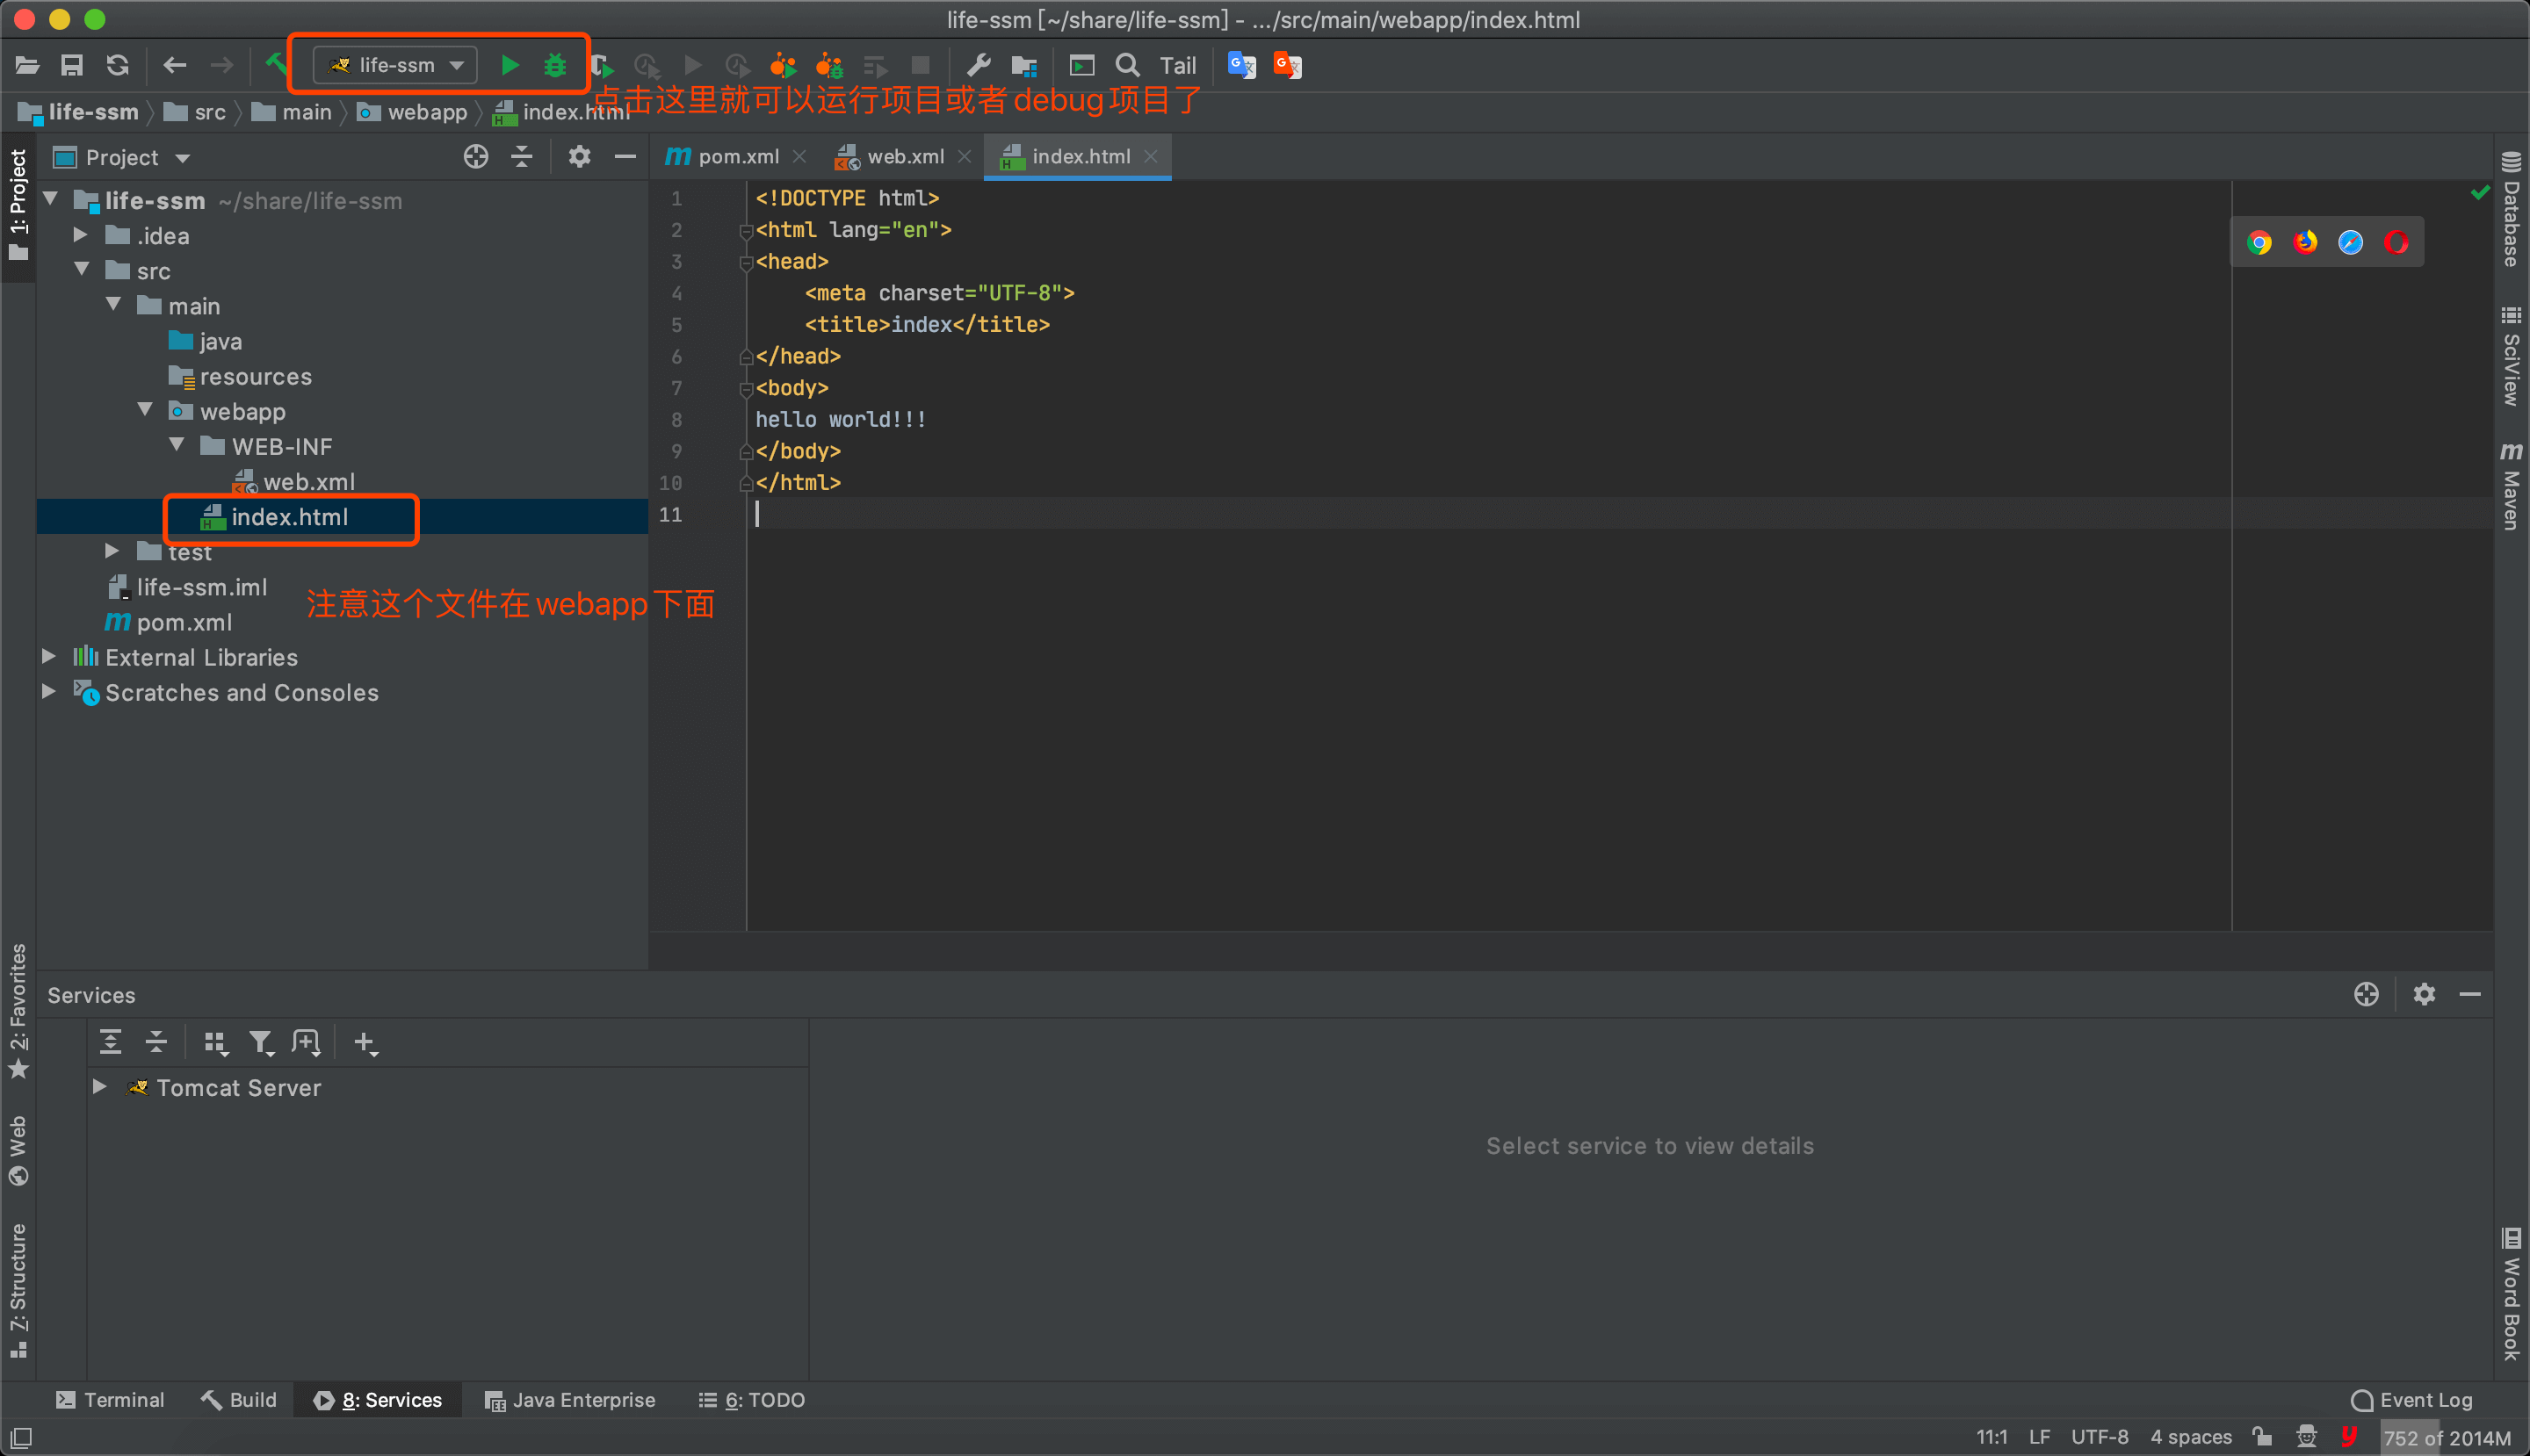The image size is (2530, 1456).
Task: Click the Google Translate toolbar icon
Action: coord(1241,66)
